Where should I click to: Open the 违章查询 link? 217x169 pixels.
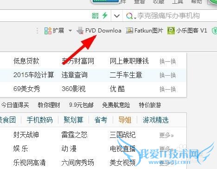[x=75, y=75]
